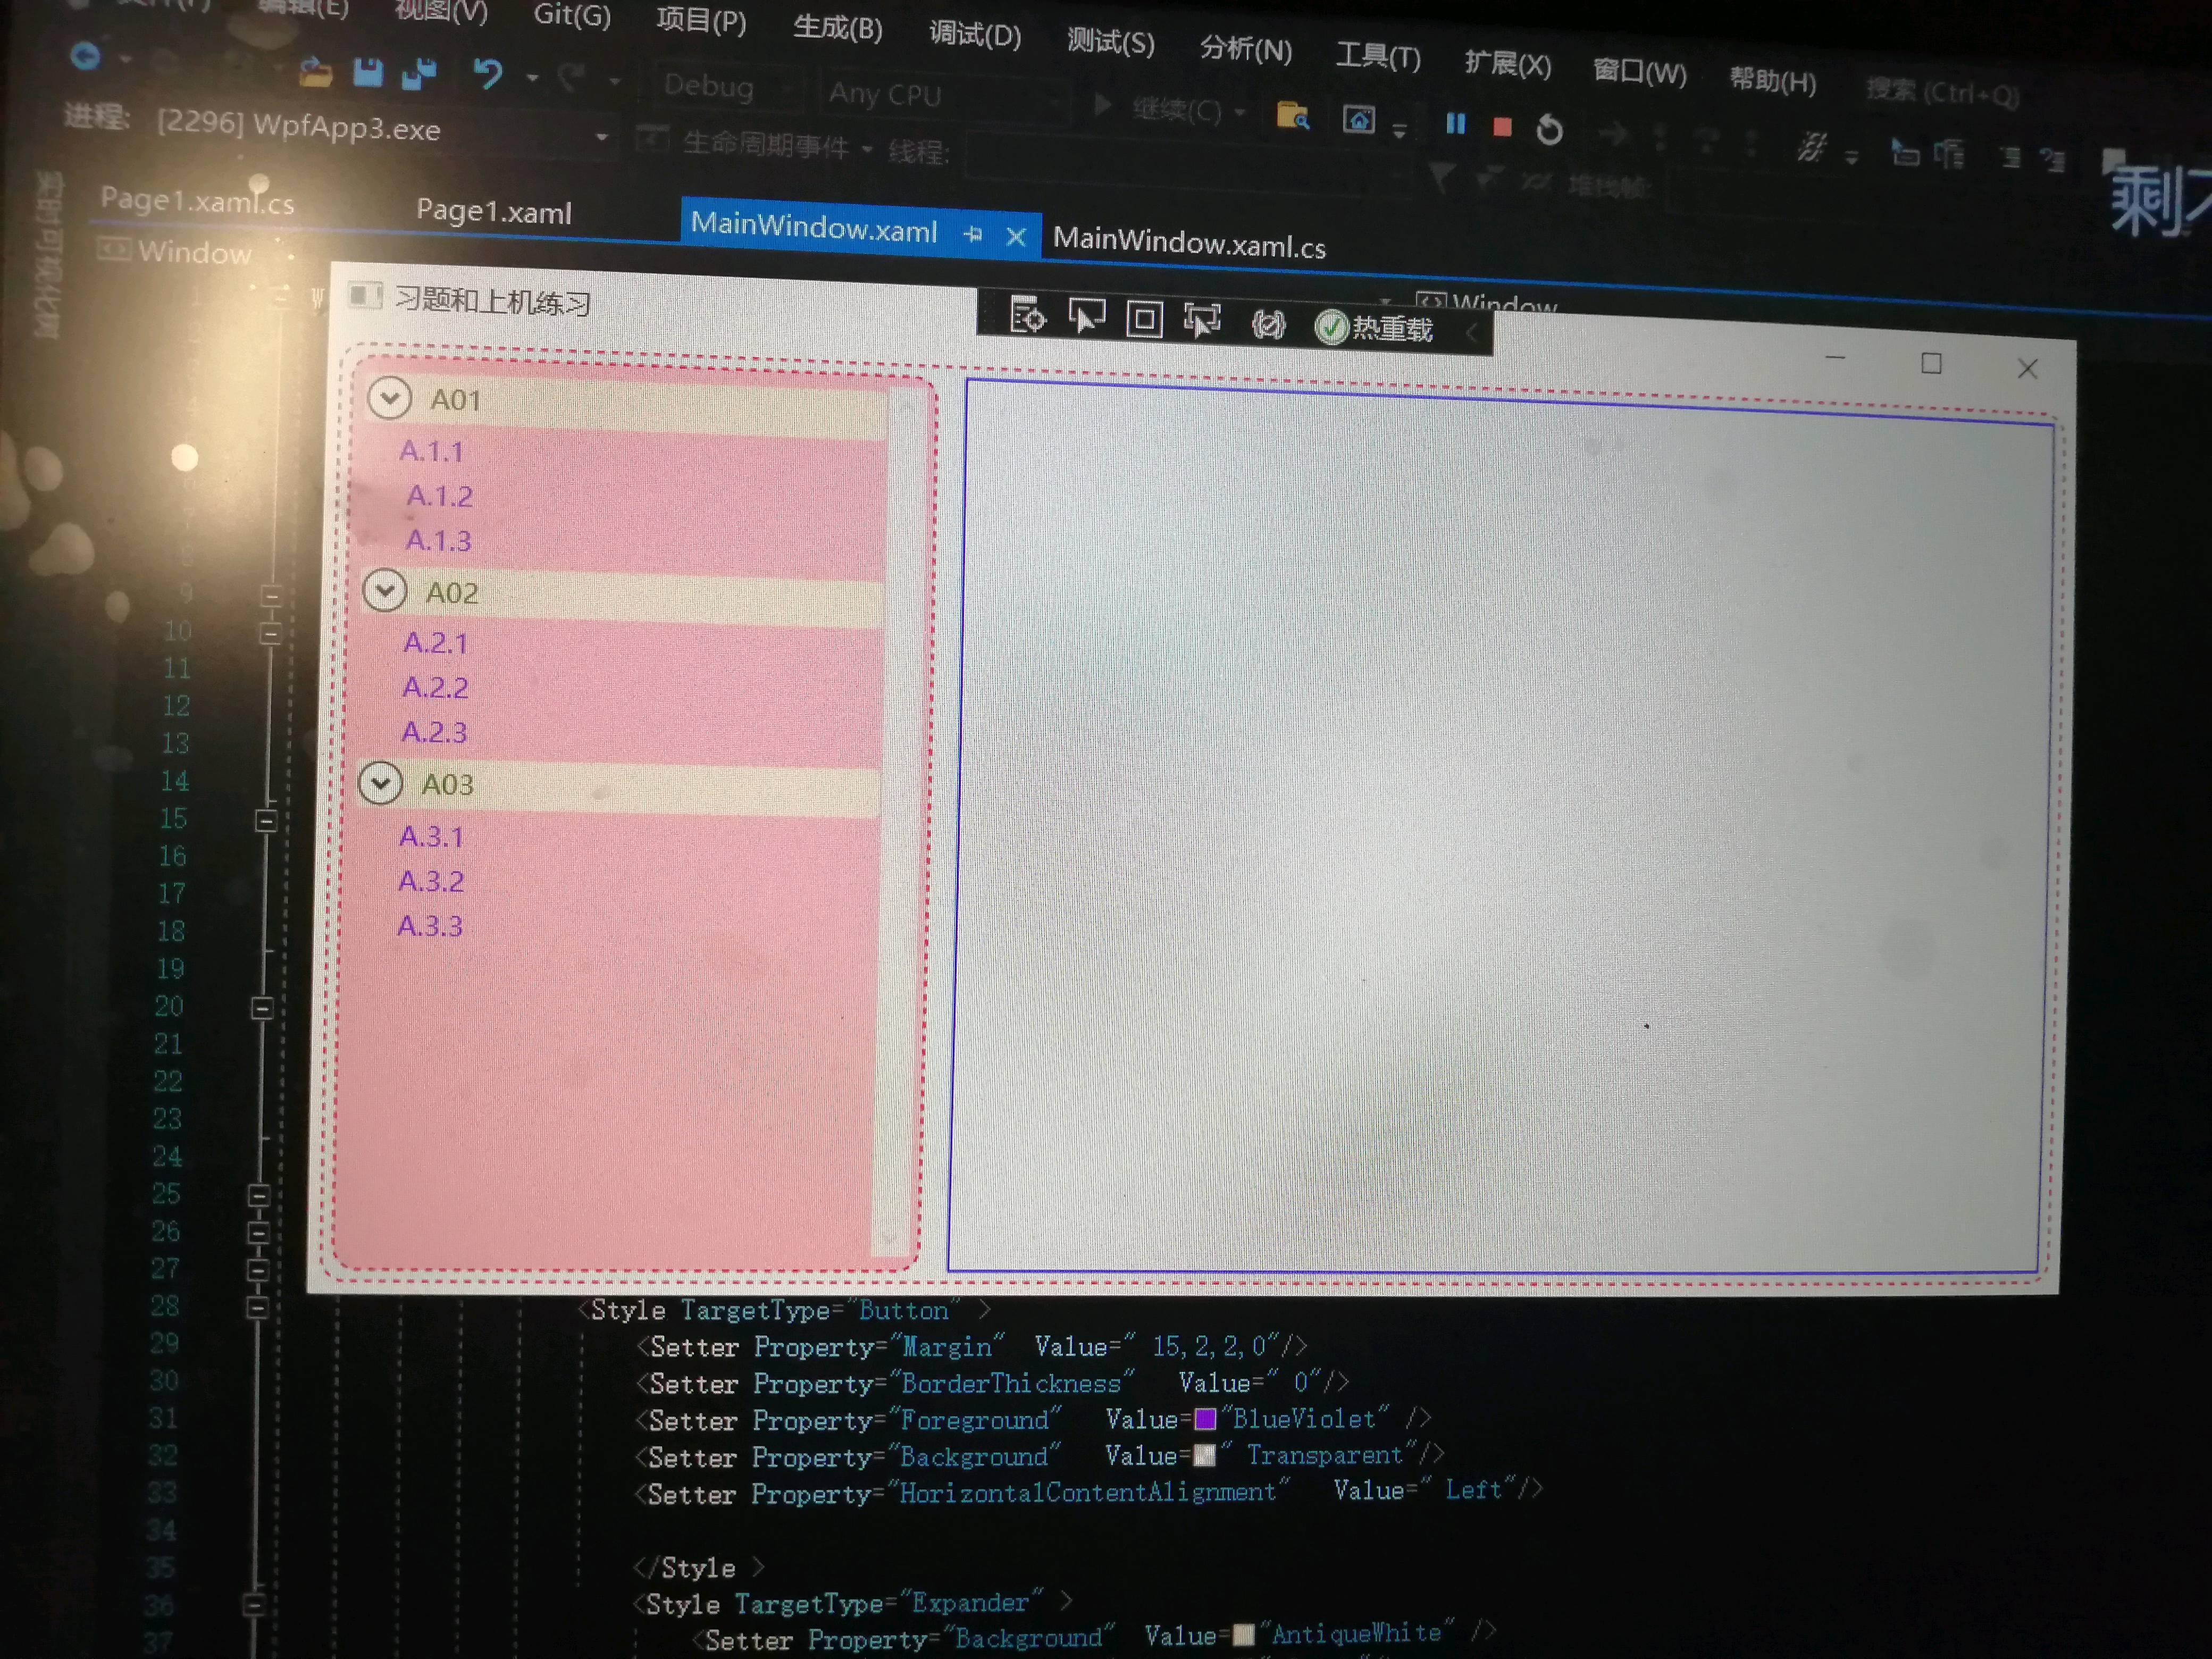Click the Restart debugging icon
Screen dimensions: 2212x1659
tap(1549, 130)
